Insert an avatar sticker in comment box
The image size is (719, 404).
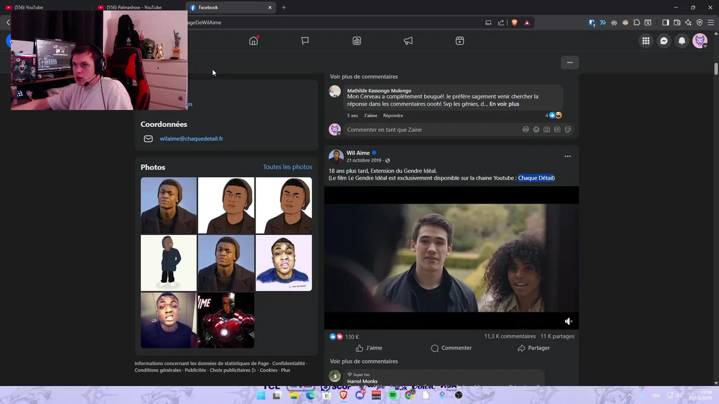click(x=526, y=130)
